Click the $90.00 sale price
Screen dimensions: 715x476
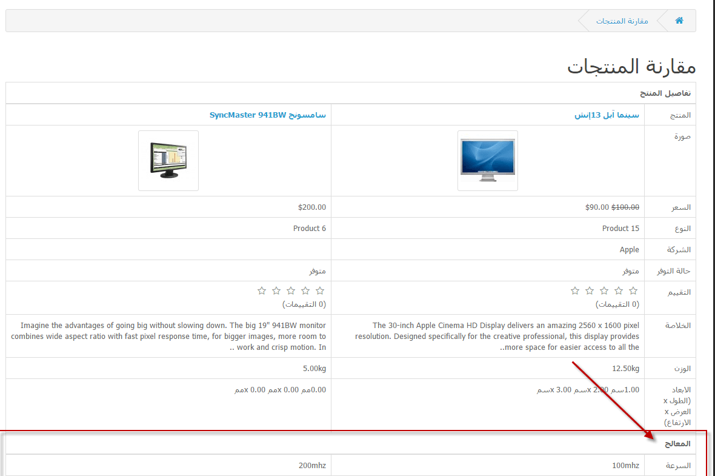597,207
